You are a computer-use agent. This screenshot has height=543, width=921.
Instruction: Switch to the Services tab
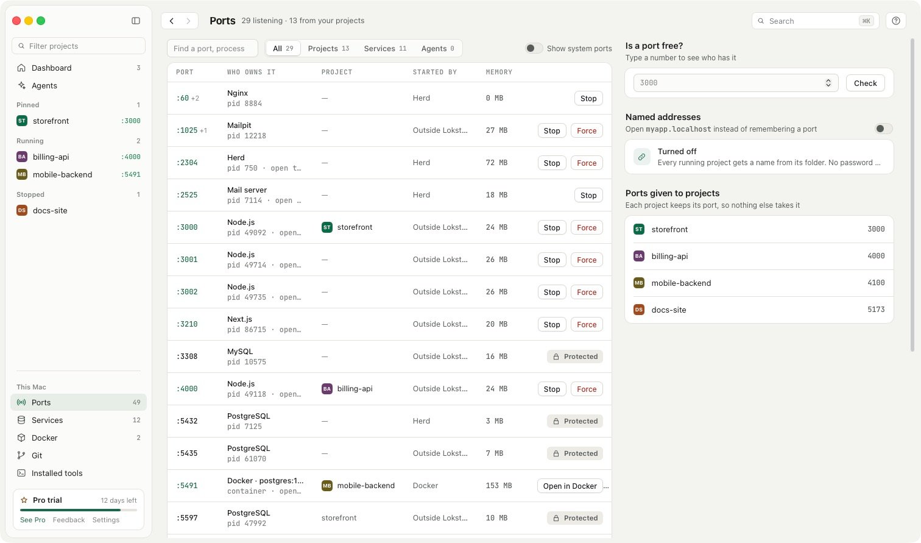(385, 48)
